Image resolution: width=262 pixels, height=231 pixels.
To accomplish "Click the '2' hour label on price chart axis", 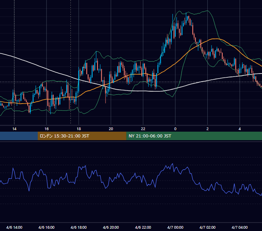I will coord(208,129).
